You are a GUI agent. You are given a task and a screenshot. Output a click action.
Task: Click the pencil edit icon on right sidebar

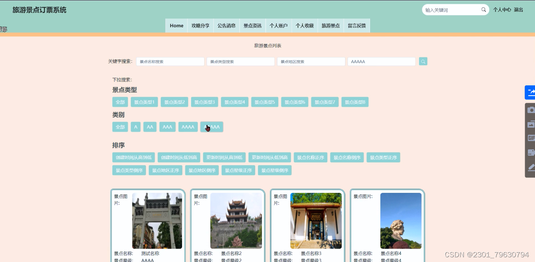tap(531, 167)
